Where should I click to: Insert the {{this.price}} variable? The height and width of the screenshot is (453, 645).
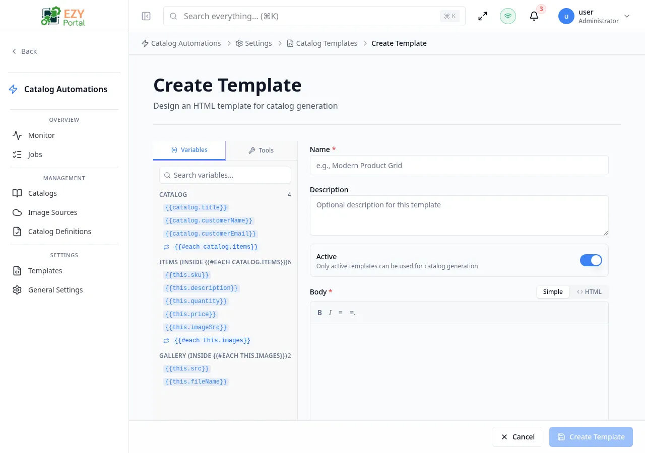(x=190, y=314)
